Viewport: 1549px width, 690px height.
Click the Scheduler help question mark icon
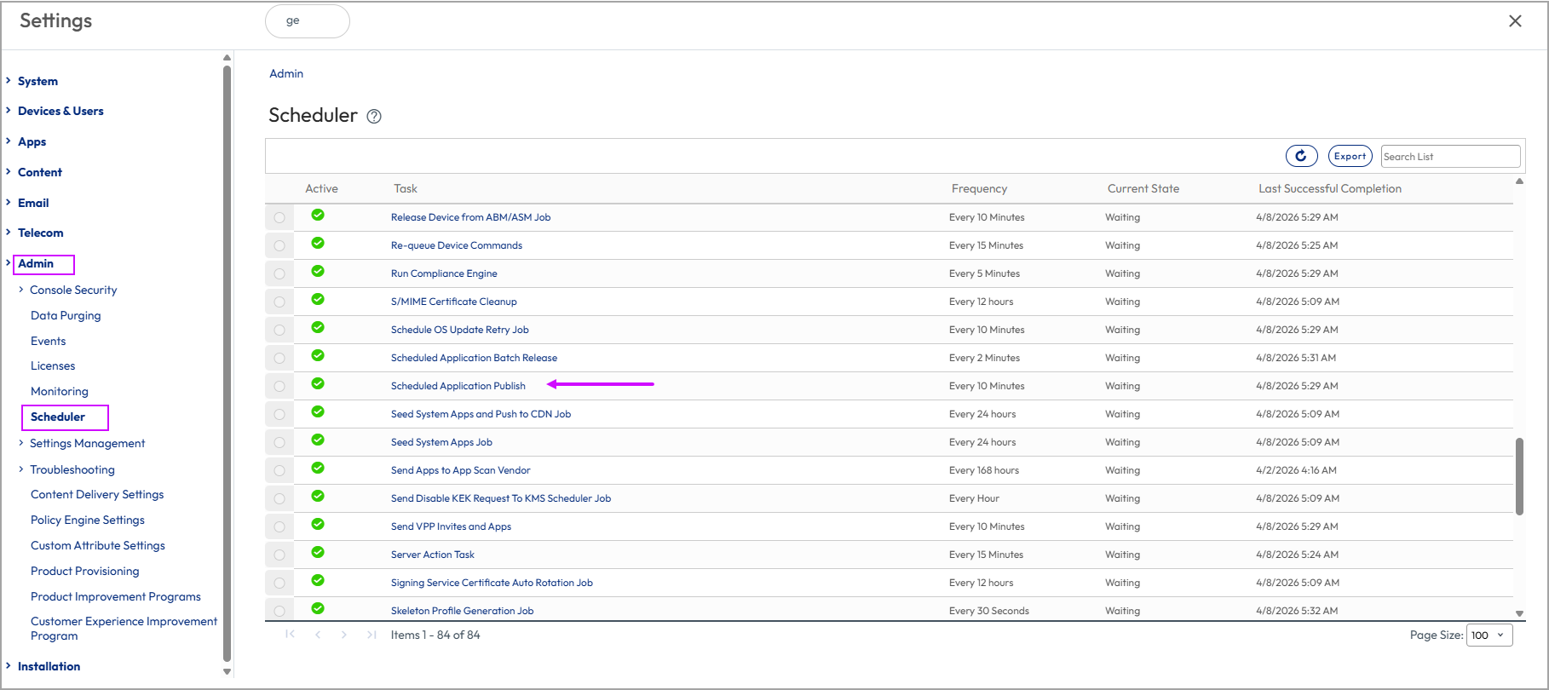coord(374,117)
